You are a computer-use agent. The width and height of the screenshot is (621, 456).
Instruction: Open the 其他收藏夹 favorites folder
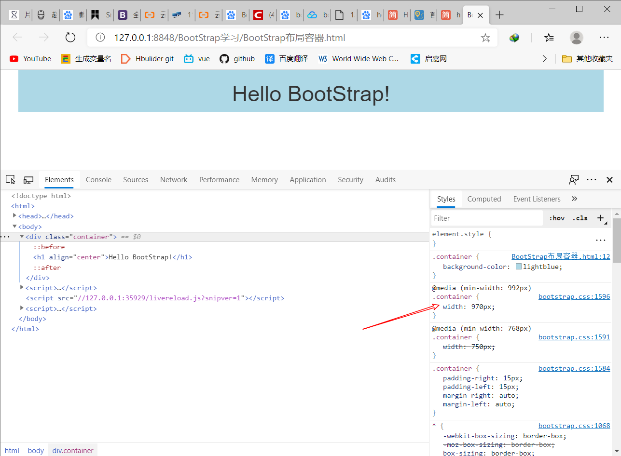[587, 59]
